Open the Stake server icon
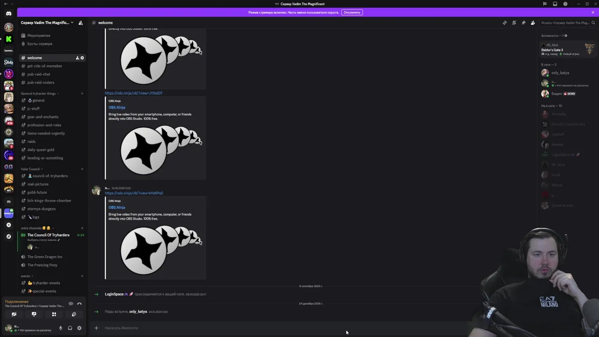This screenshot has width=599, height=337. coord(8,62)
